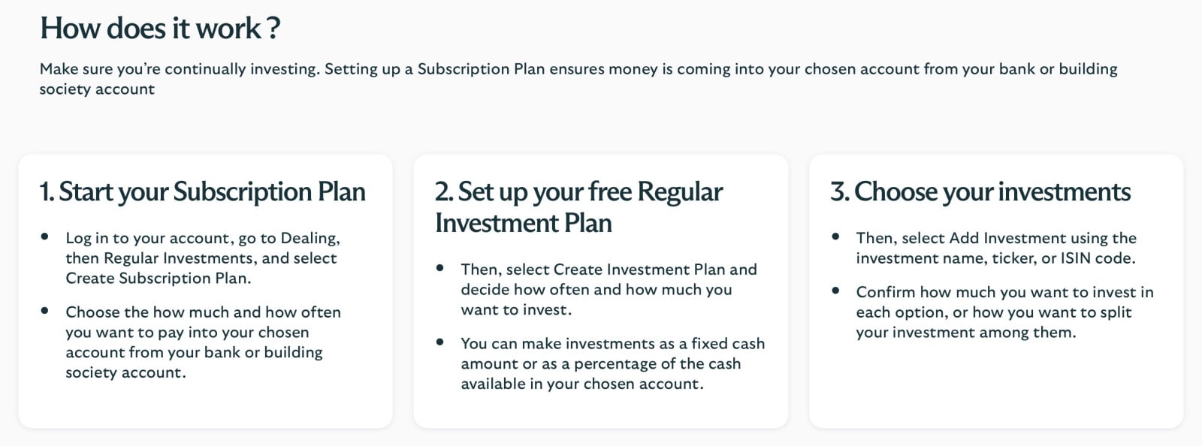Click the words "Create Subscription Plan" in step one

pos(156,279)
